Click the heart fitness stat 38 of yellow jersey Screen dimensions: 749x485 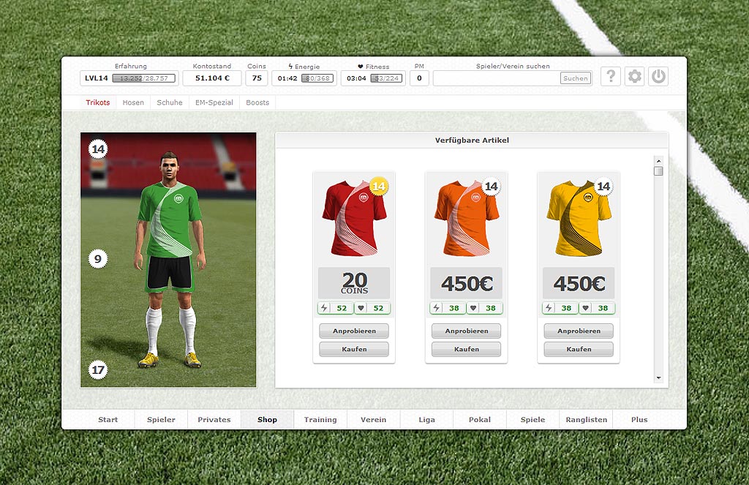[597, 308]
